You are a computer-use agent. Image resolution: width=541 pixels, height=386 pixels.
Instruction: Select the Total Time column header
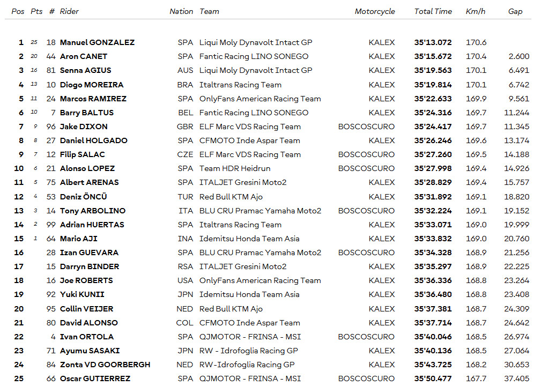[433, 11]
